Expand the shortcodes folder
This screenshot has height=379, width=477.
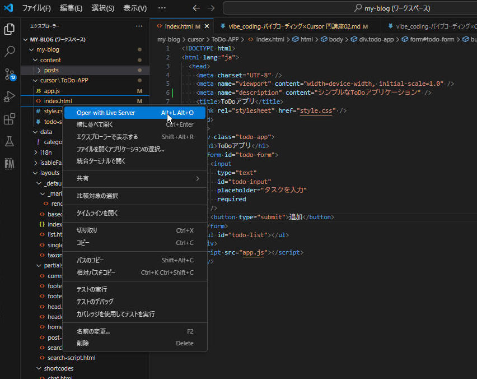pos(58,368)
